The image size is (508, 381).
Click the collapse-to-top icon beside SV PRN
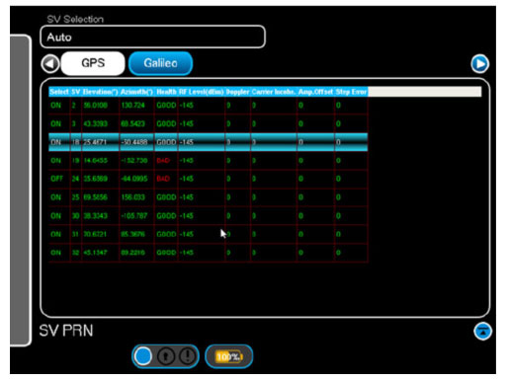(482, 331)
